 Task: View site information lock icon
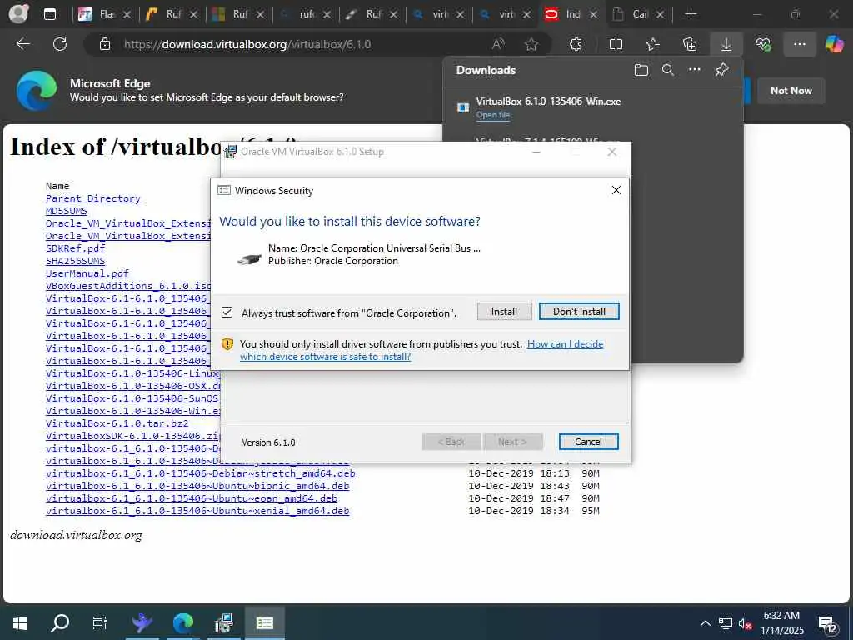click(105, 44)
